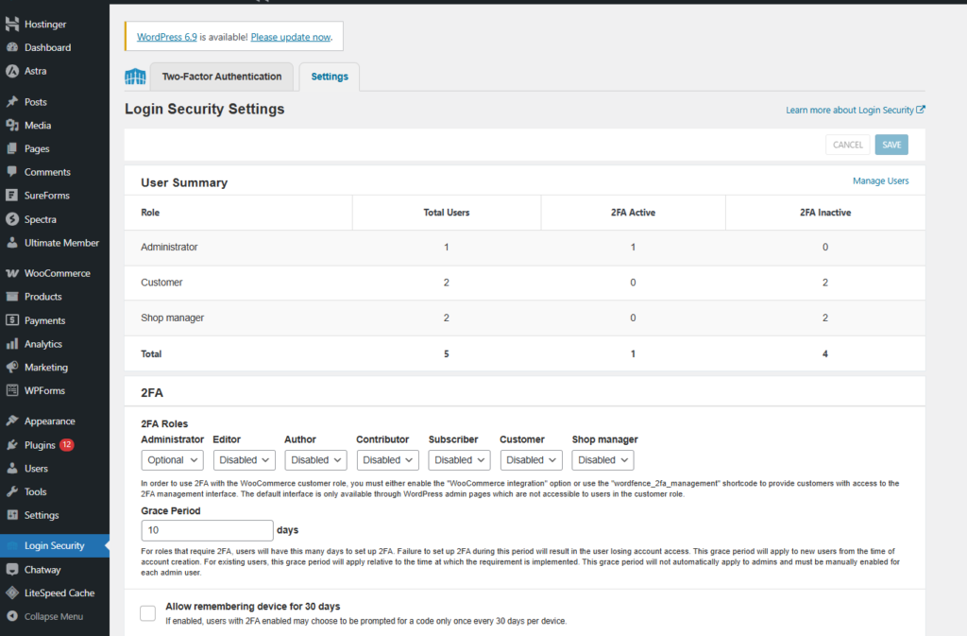Click the Manage Users link
The image size is (967, 636).
880,180
